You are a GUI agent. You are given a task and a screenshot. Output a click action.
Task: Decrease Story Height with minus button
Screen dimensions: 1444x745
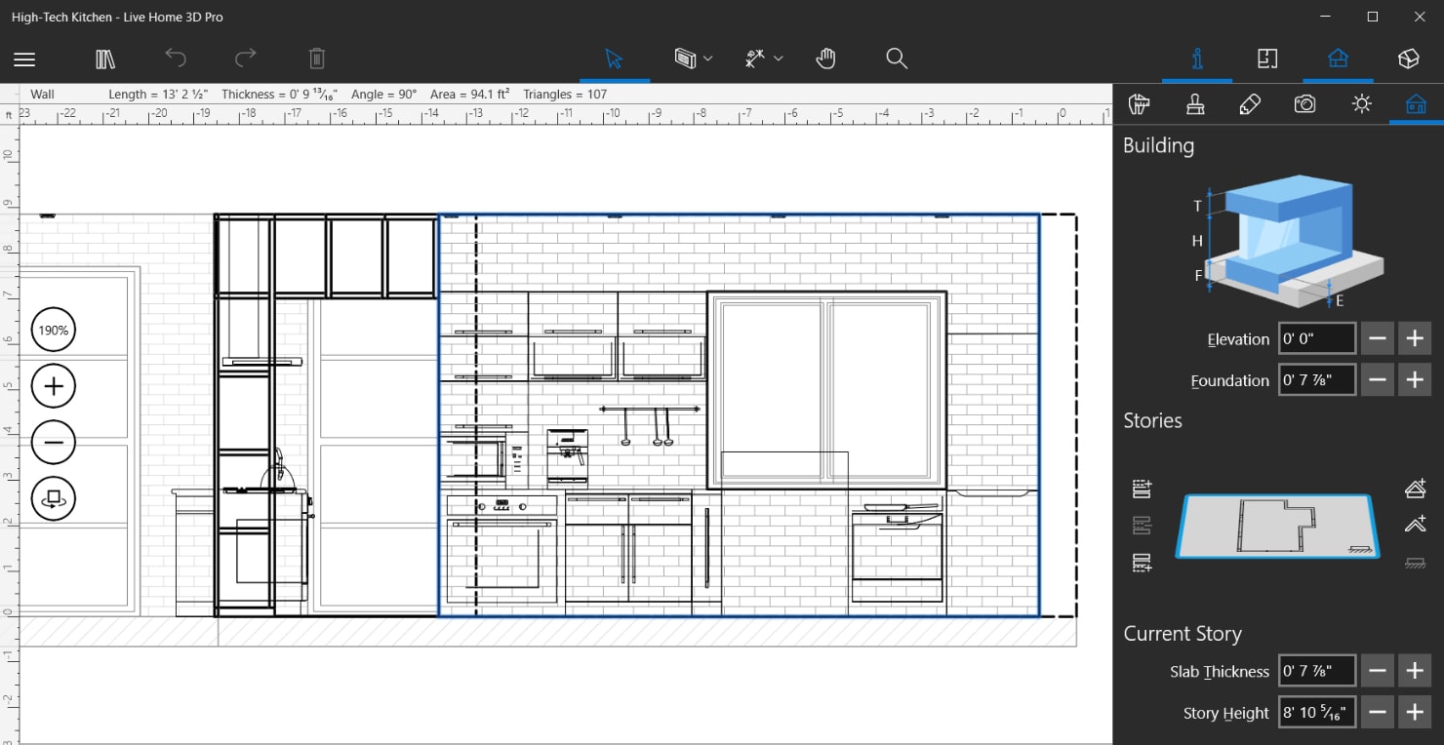[1378, 712]
